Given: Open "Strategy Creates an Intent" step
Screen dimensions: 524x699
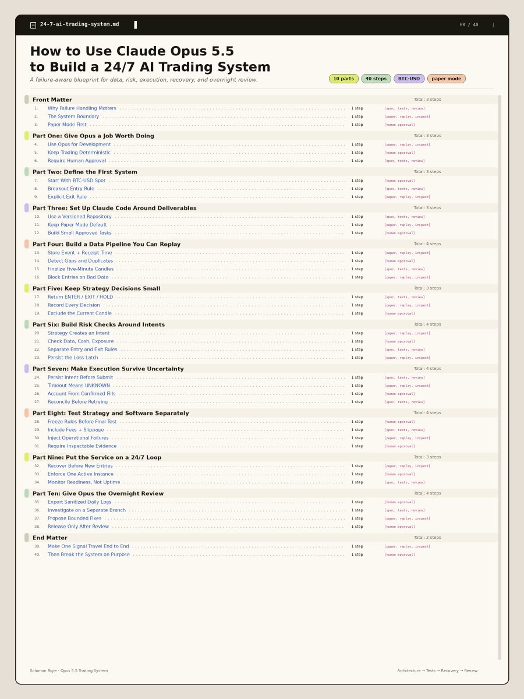Looking at the screenshot, I should tap(79, 333).
